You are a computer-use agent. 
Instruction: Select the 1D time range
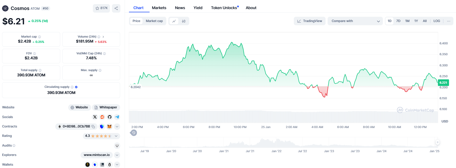click(390, 21)
